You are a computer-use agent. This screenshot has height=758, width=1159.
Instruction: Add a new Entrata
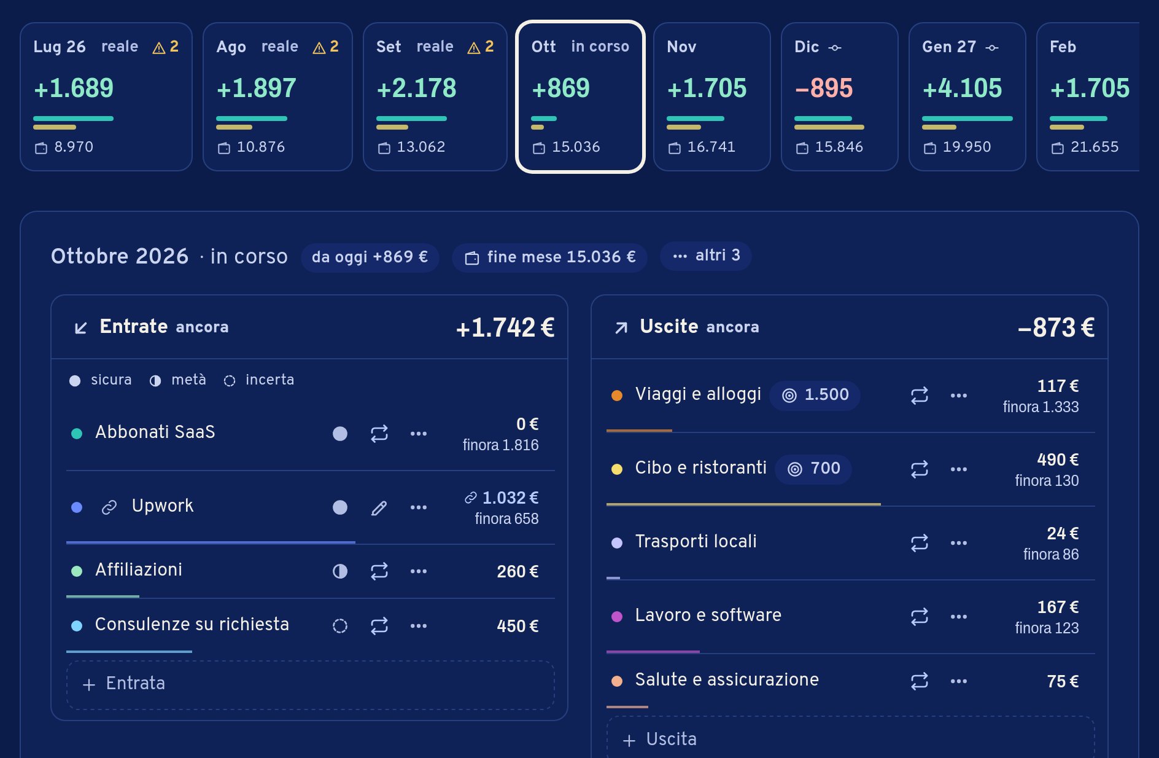(311, 685)
